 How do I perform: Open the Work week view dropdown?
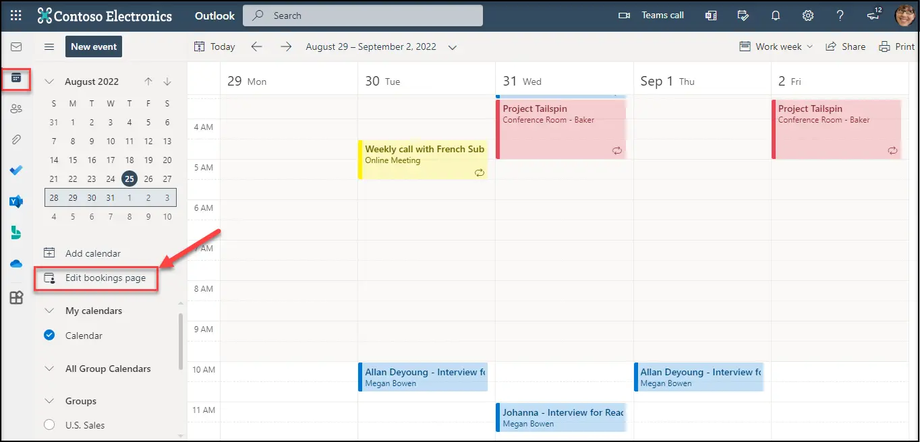pos(777,46)
